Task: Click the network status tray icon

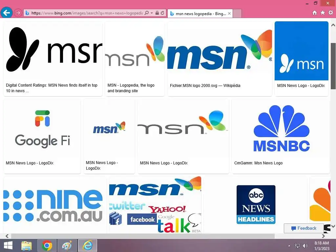Action: 297,246
